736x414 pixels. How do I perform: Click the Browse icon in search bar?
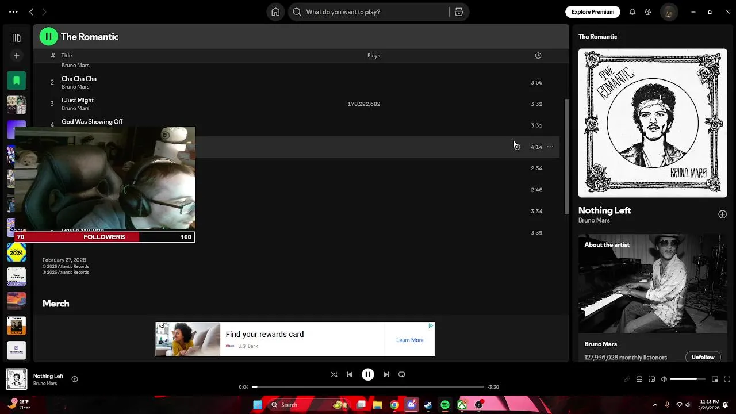(x=459, y=11)
